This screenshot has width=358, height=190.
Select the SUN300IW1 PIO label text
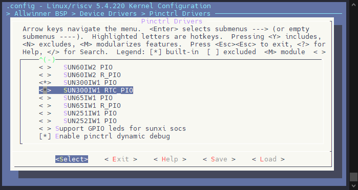pyautogui.click(x=90, y=83)
